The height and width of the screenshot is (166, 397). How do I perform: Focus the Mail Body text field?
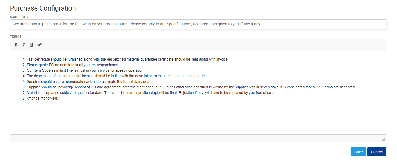[198, 24]
